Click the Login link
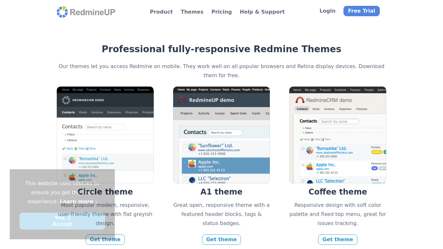Image resolution: width=443 pixels, height=249 pixels. pyautogui.click(x=327, y=11)
